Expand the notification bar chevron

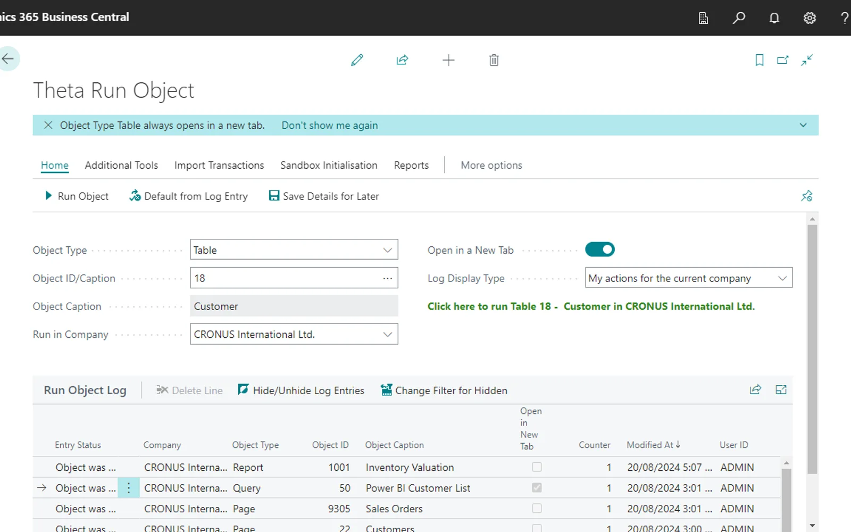pos(803,126)
